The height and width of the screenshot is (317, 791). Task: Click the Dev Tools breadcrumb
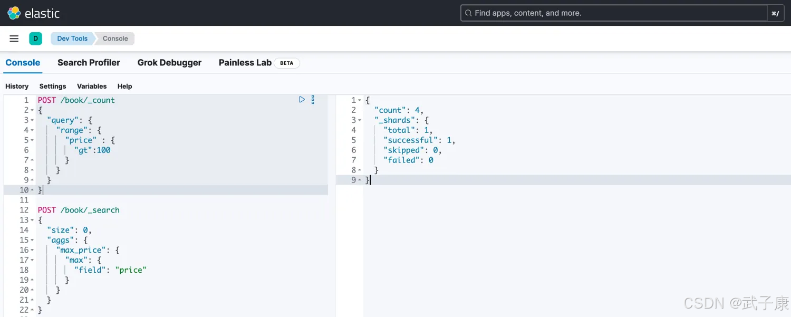pyautogui.click(x=72, y=39)
